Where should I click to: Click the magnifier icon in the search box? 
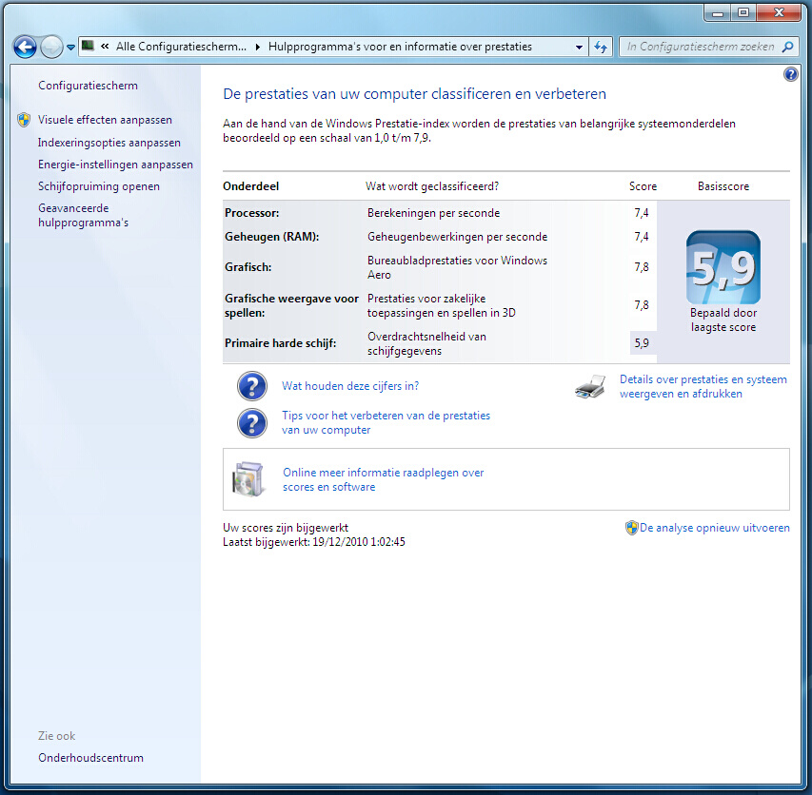tap(787, 47)
